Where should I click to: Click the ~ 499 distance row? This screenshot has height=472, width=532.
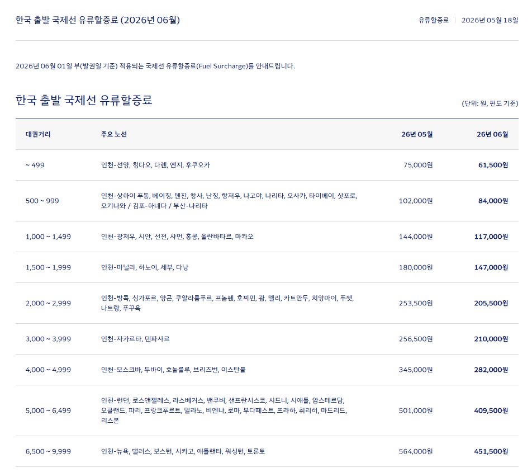tap(267, 165)
